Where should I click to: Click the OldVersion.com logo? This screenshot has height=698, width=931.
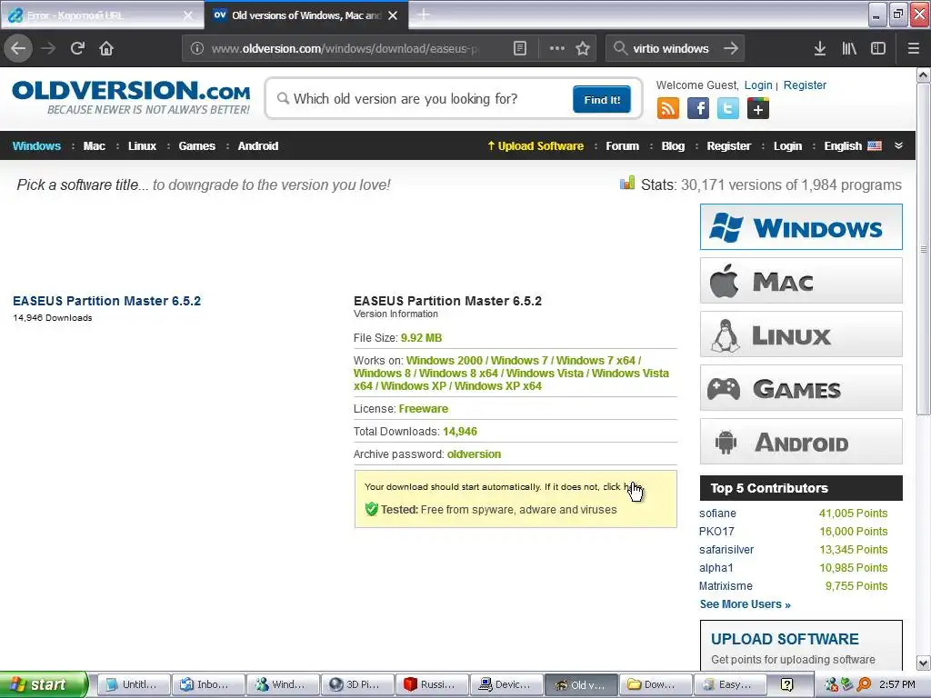[131, 97]
